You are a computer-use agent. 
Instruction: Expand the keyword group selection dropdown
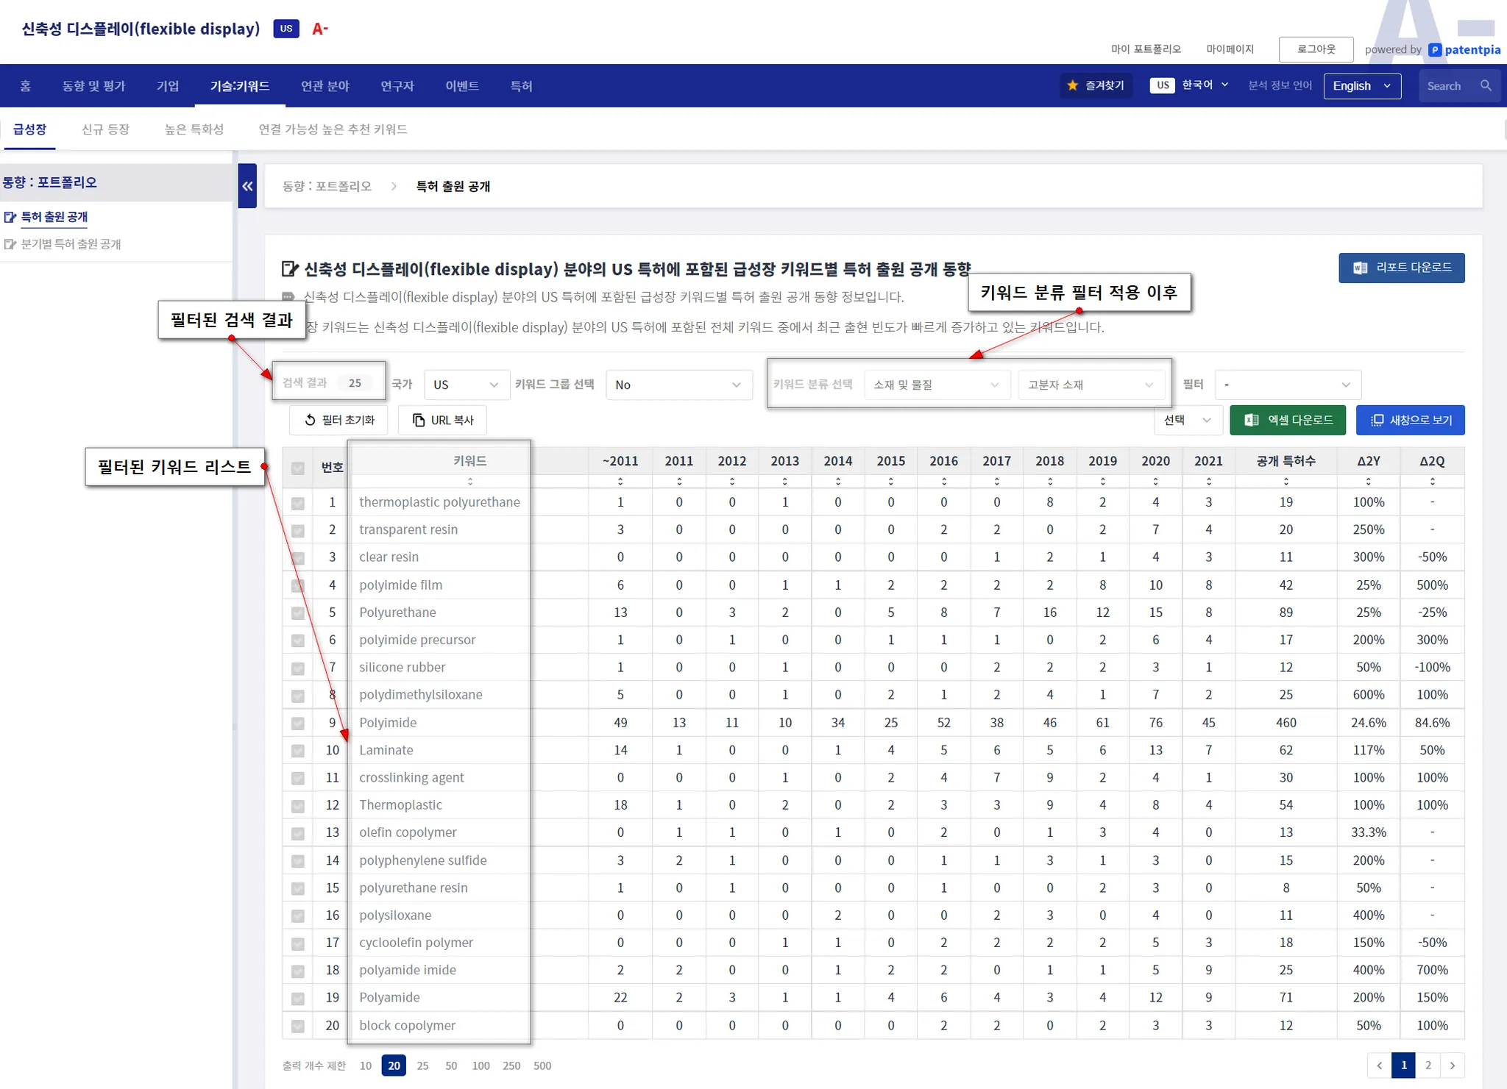tap(678, 385)
